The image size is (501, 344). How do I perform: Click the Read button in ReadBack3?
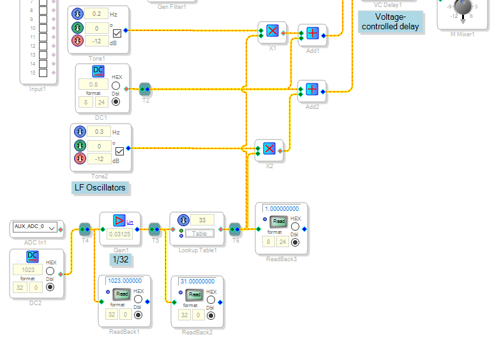click(x=279, y=221)
